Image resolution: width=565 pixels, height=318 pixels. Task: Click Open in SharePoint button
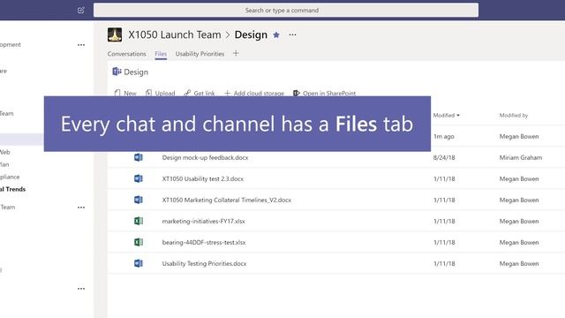coord(324,93)
